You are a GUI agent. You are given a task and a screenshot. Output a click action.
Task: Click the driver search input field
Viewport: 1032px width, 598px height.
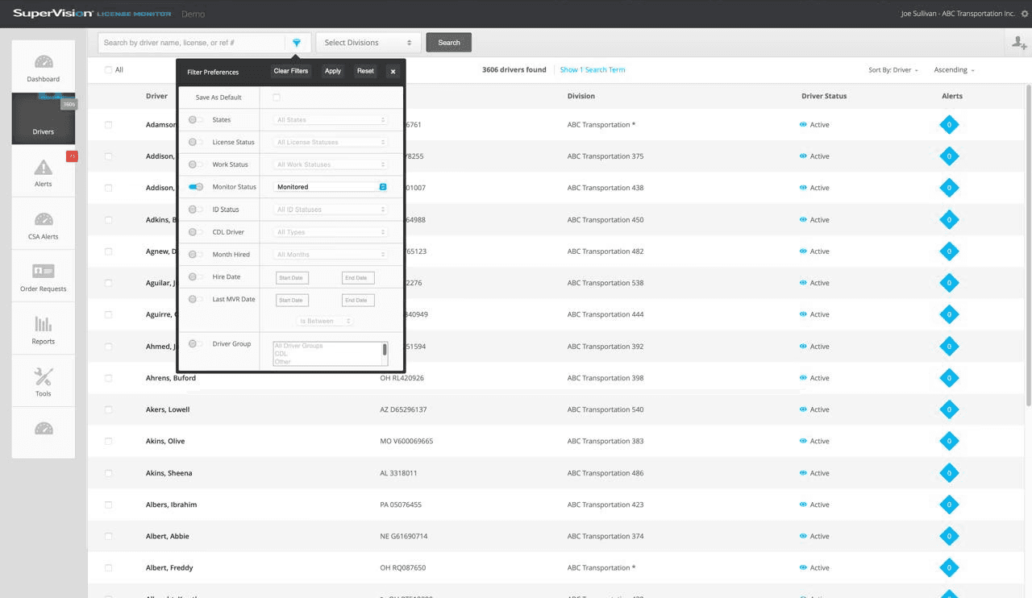[192, 43]
